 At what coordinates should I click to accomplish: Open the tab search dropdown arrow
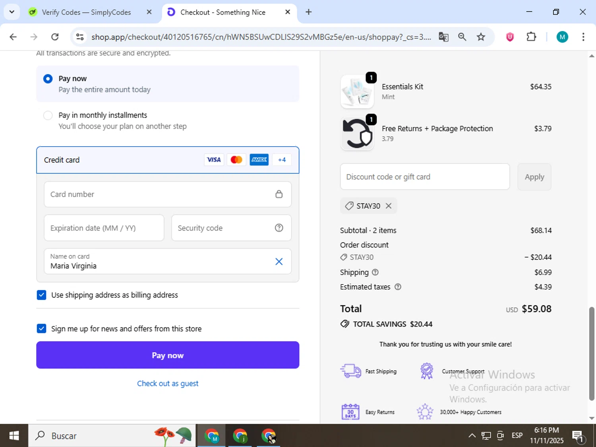click(x=12, y=12)
